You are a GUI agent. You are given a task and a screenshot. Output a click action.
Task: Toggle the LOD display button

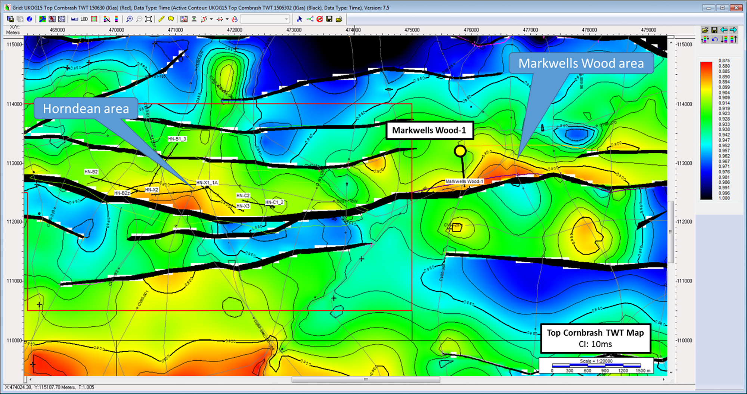[x=84, y=19]
